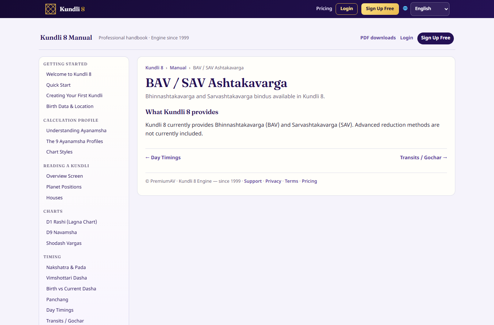
Task: Open the PDF downloads link
Action: pyautogui.click(x=378, y=38)
